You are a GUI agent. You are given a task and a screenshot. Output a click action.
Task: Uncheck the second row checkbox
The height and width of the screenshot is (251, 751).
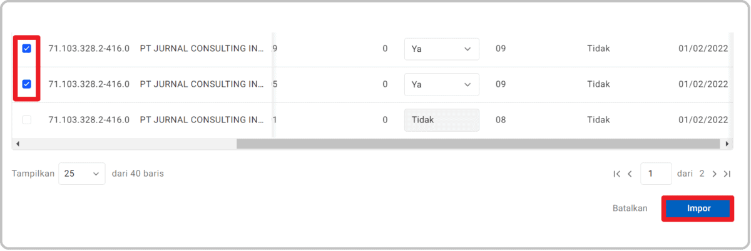tap(27, 84)
